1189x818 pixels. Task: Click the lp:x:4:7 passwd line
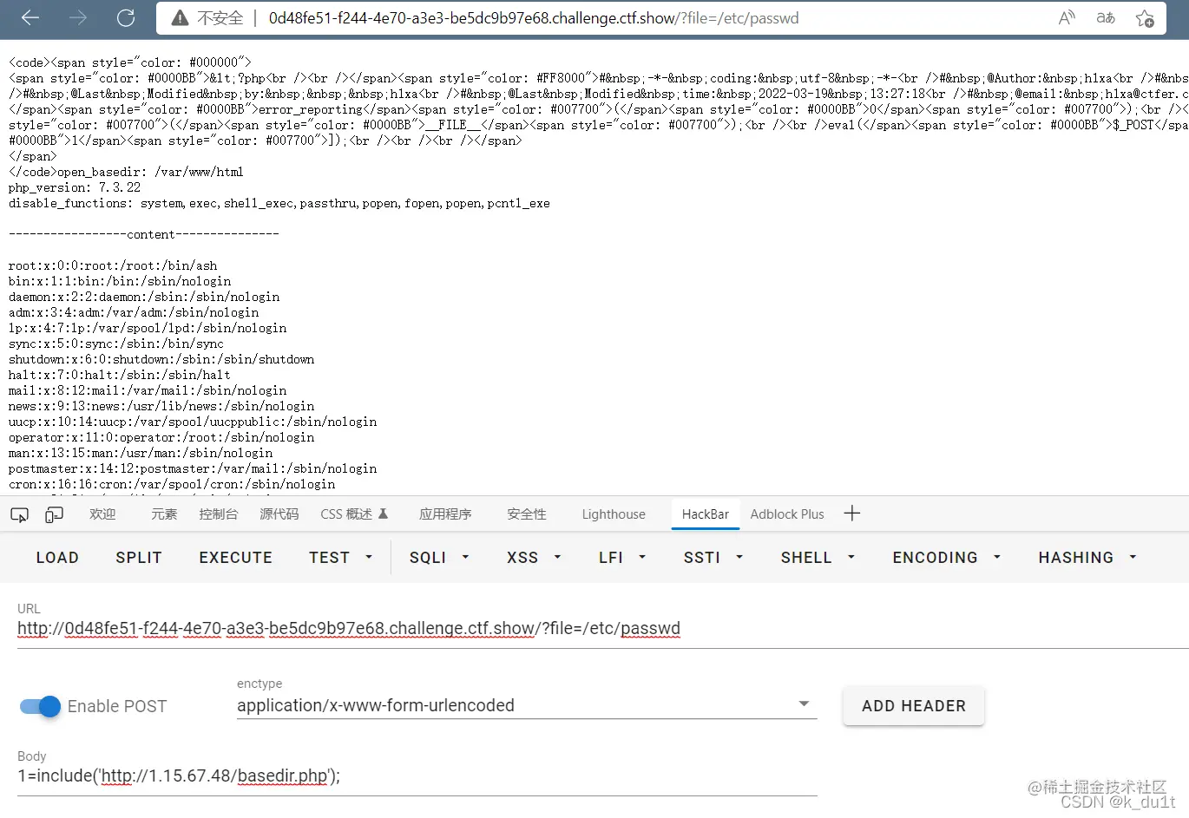click(148, 328)
